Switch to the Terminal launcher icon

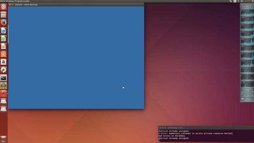pos(4,78)
